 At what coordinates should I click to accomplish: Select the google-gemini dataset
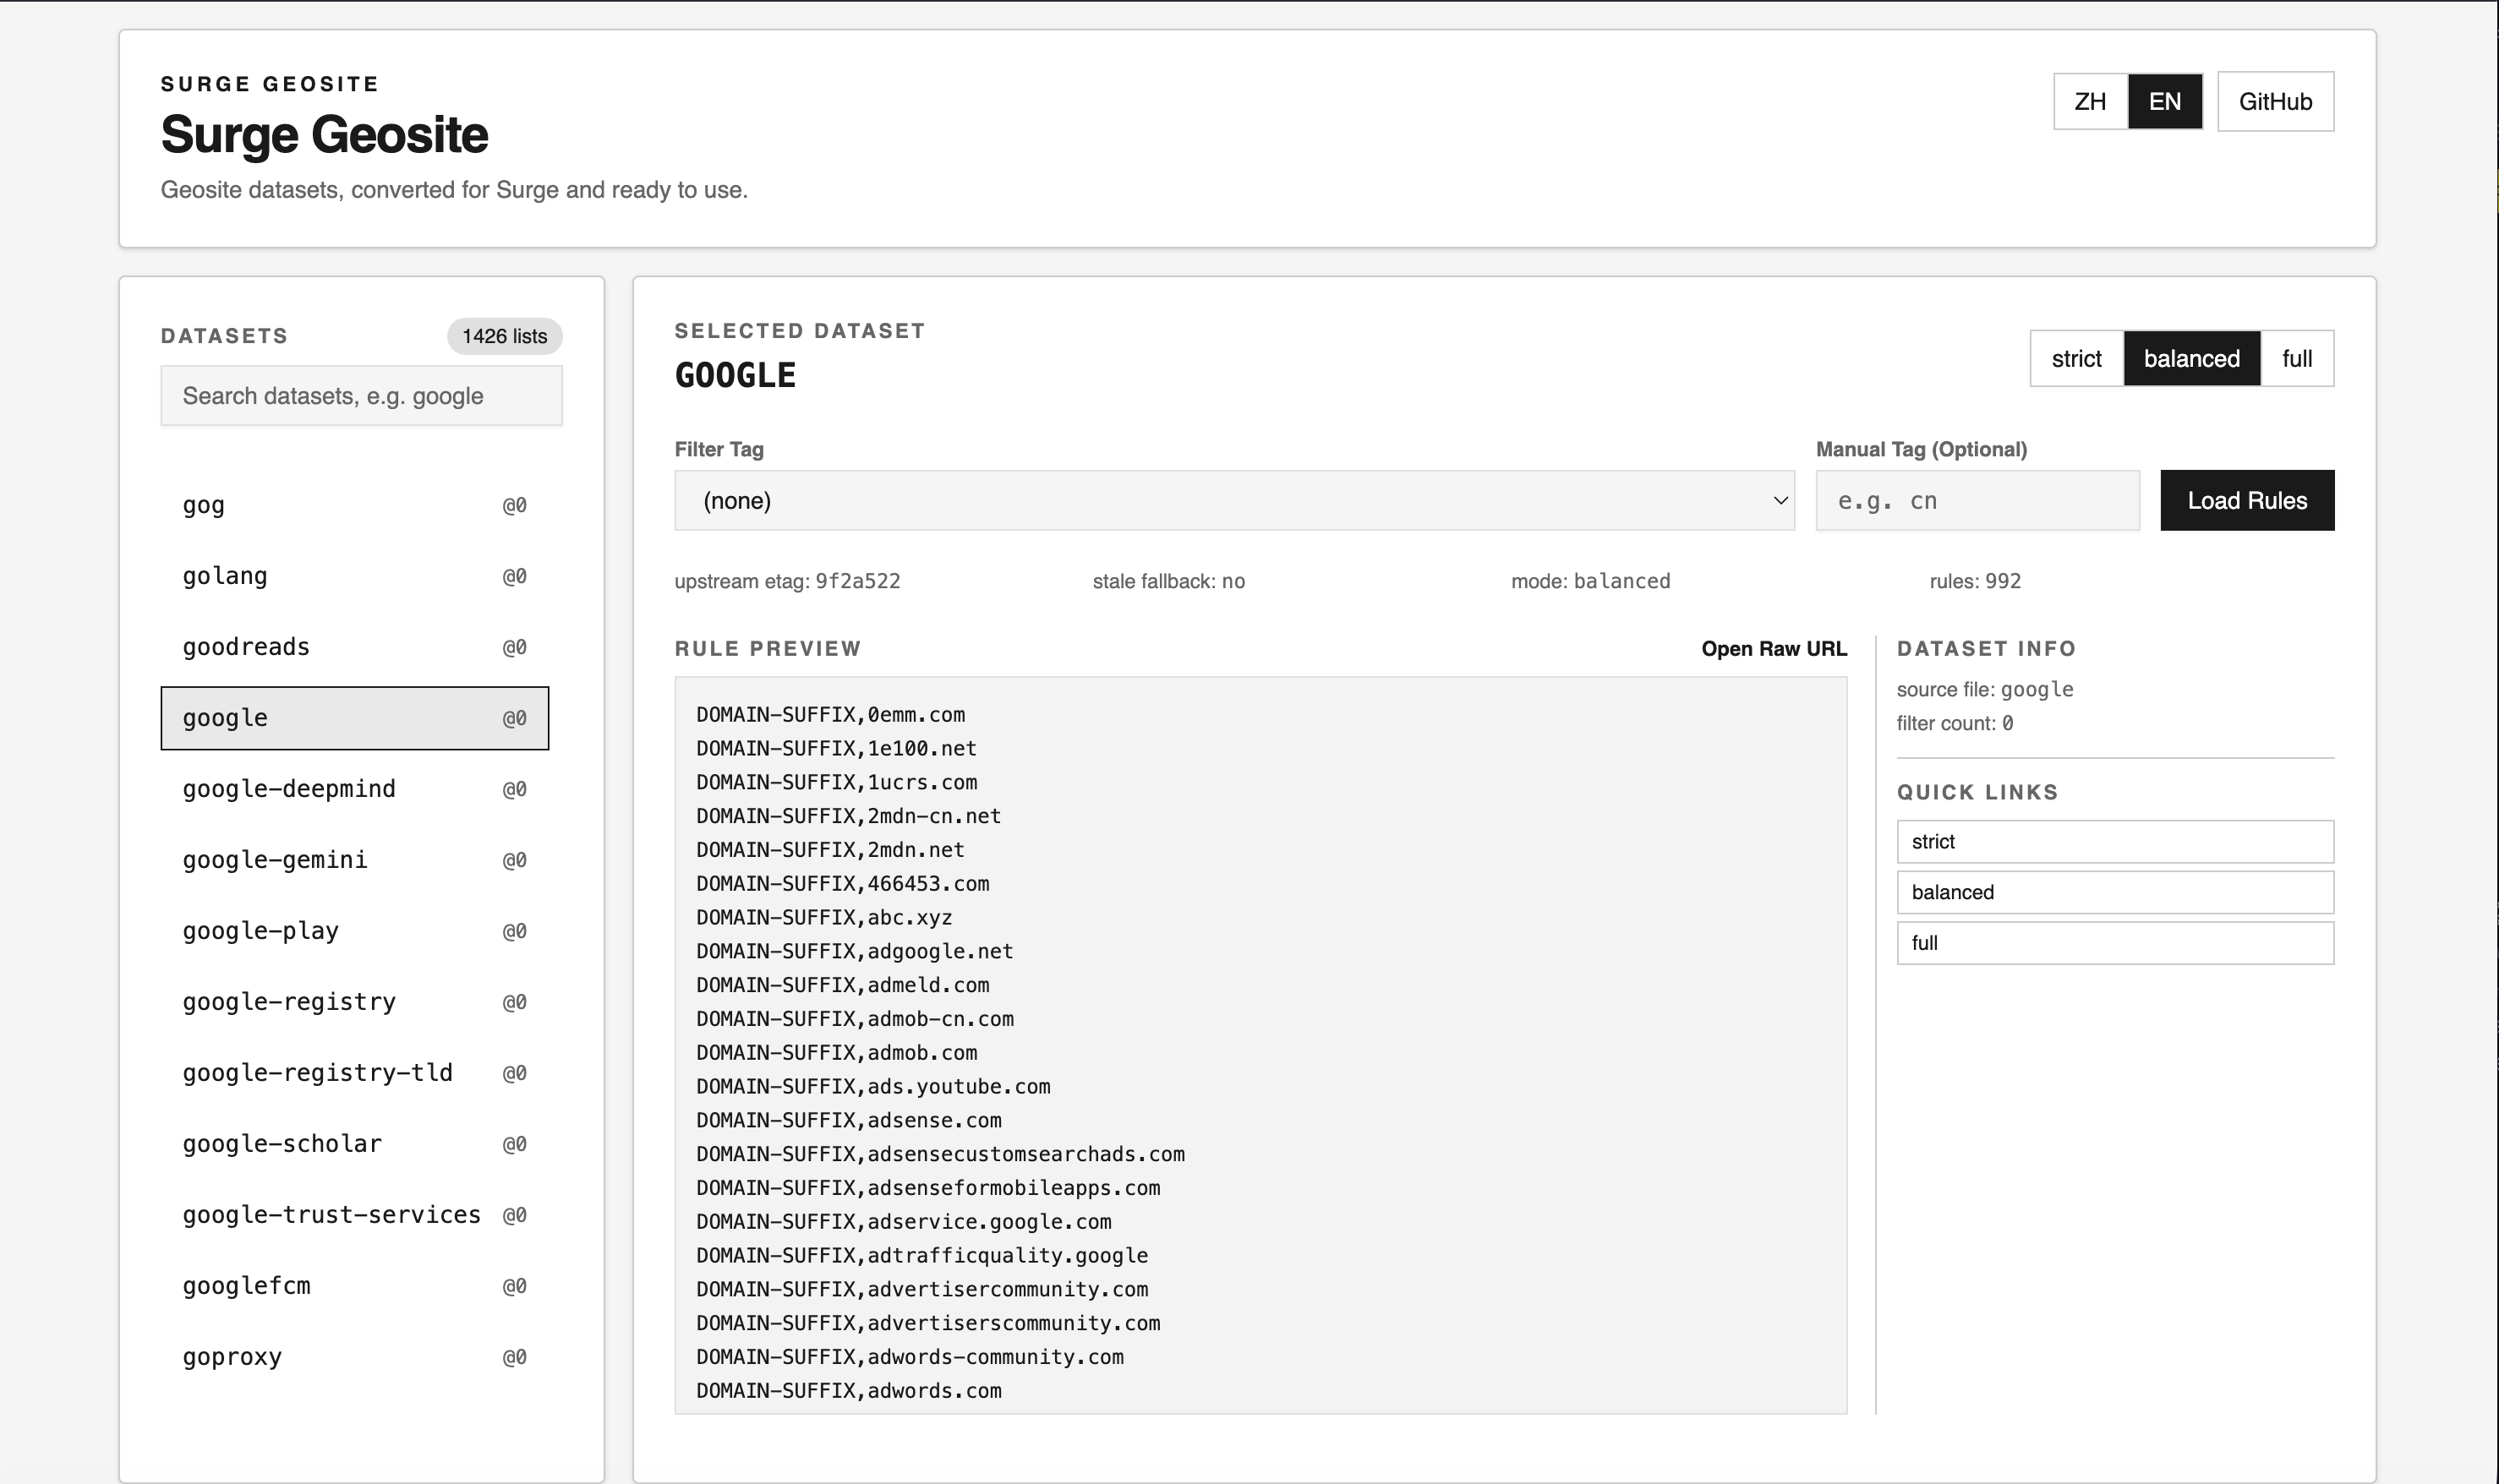[x=354, y=860]
